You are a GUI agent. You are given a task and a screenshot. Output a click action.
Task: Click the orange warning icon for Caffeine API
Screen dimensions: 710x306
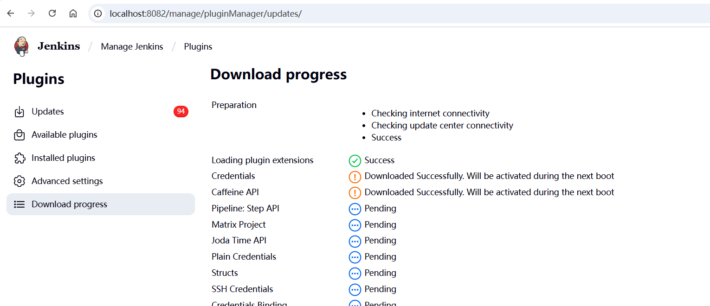[355, 193]
